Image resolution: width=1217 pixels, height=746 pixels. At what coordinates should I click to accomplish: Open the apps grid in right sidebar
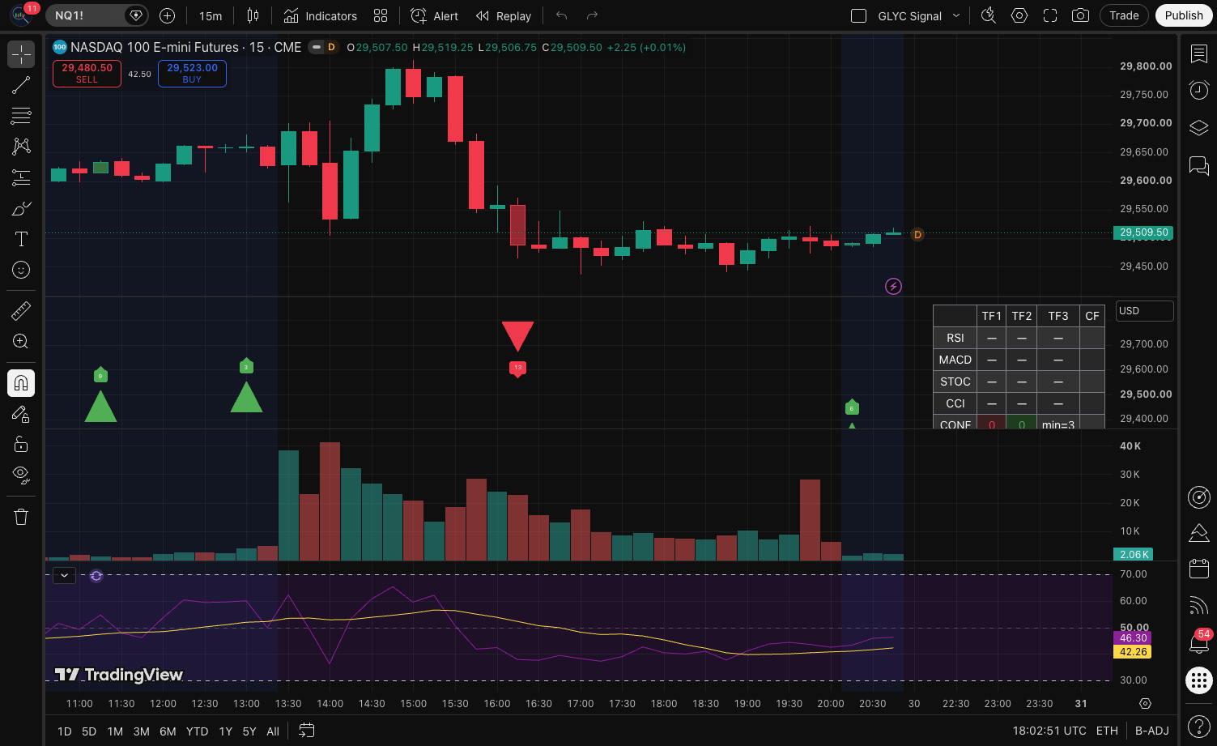point(1199,680)
